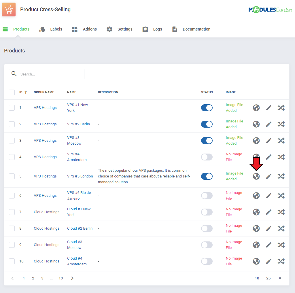
Task: Click shuffle icon for VPS #4 Amsterdam
Action: tap(281, 157)
